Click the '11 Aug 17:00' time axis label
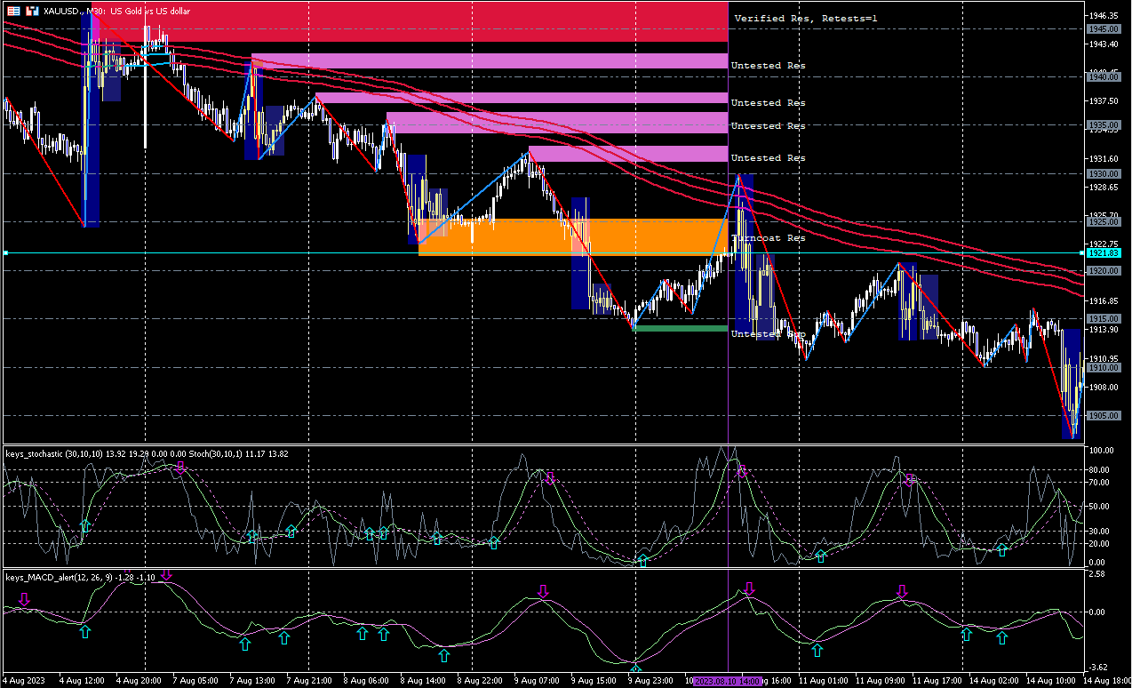Viewport: 1132px width, 688px height. [x=936, y=681]
